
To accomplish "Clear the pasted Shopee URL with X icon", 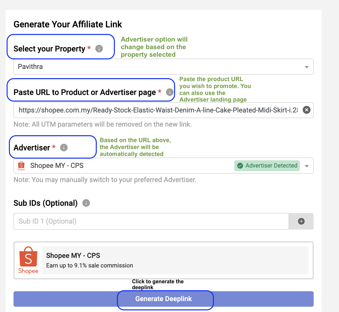I will pos(306,110).
